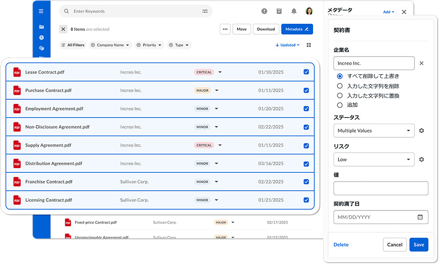Open the hamburger navigation menu
Viewport: 439px width, 264px height.
tap(41, 11)
